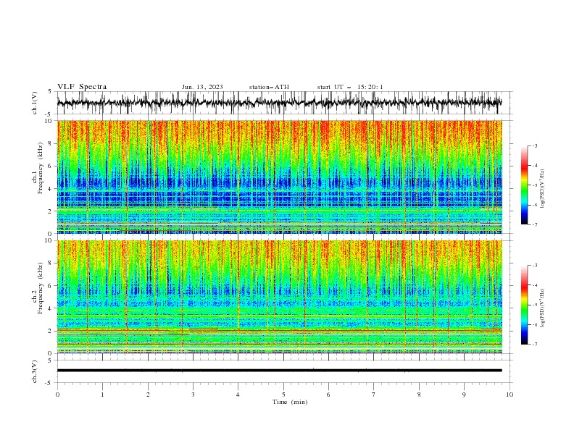574x443 pixels.
Task: Click the flat ch.3 voltage trace
Action: pyautogui.click(x=279, y=371)
